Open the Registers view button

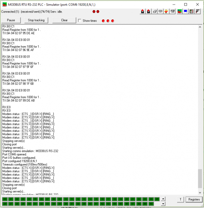[x=194, y=200]
